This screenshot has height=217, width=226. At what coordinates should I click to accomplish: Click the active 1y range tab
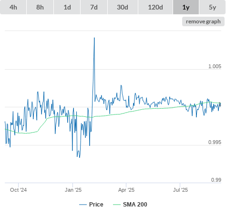point(186,7)
